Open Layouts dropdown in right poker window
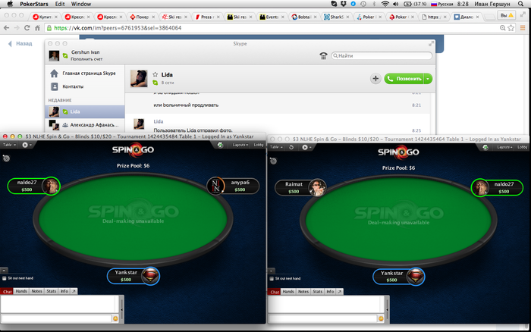The height and width of the screenshot is (332, 531). [x=505, y=147]
